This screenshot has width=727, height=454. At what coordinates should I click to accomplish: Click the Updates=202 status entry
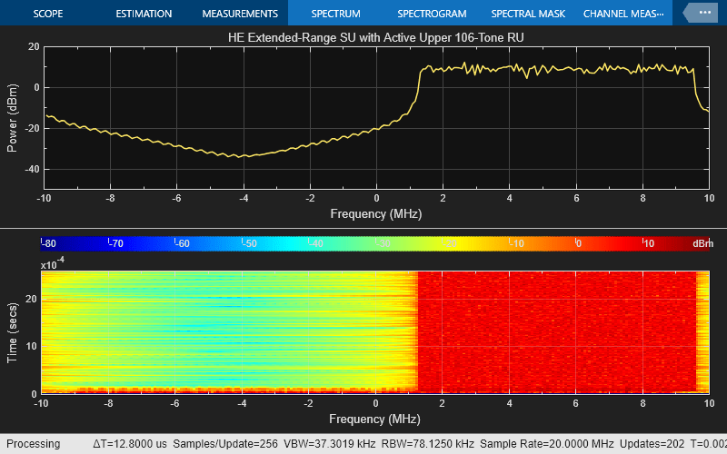(x=652, y=444)
